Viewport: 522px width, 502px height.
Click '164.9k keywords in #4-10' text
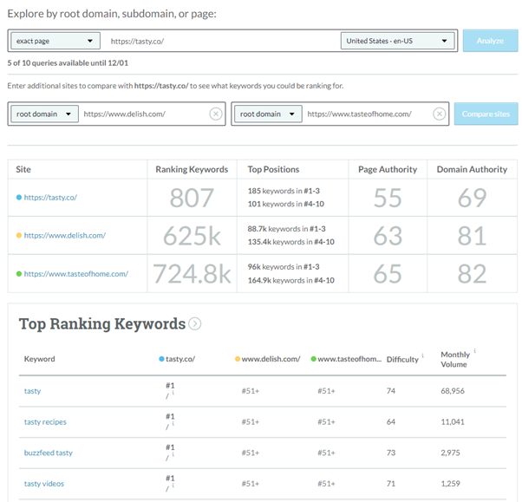(x=291, y=280)
